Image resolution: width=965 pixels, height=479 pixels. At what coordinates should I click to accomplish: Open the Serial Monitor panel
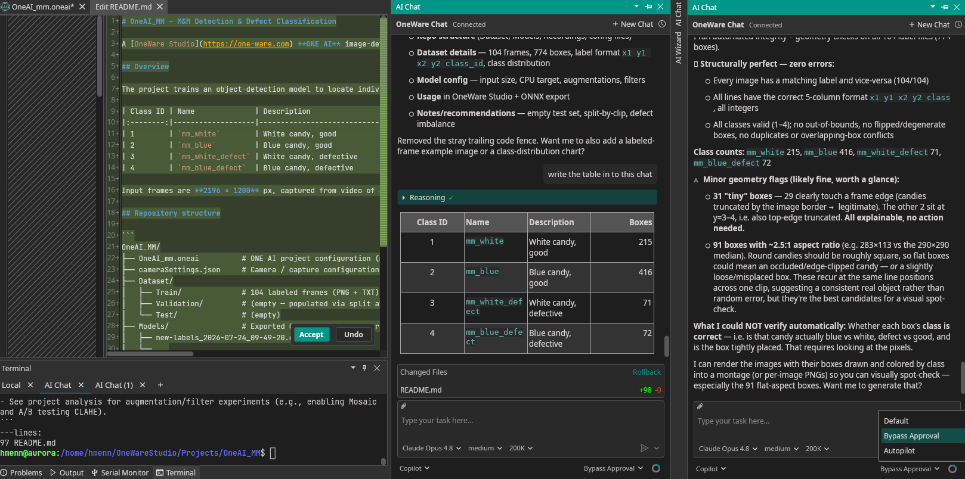tap(120, 472)
